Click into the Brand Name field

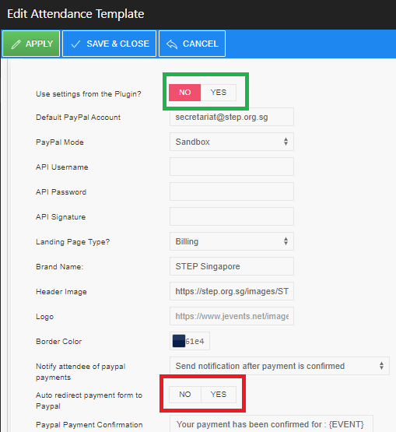click(232, 266)
